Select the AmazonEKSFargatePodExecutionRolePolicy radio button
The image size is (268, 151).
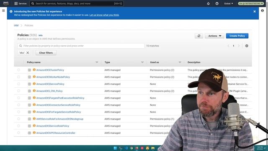(18, 98)
